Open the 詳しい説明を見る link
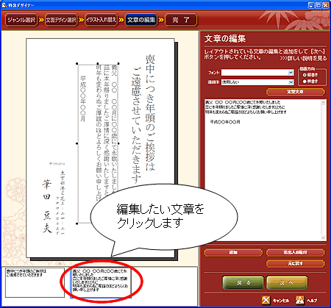Screen dimensions: 331x308 303,58
